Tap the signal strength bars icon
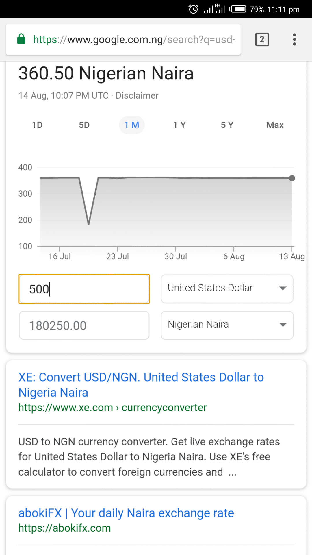The height and width of the screenshot is (555, 312). (208, 10)
